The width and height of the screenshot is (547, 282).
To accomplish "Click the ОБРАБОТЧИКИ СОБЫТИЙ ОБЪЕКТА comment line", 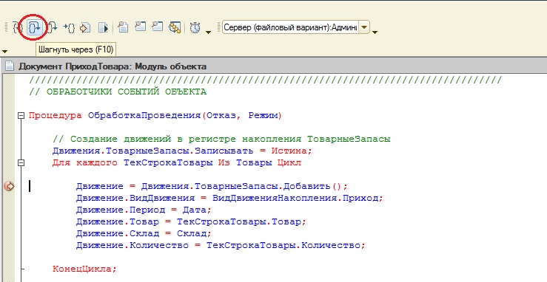I will click(118, 92).
